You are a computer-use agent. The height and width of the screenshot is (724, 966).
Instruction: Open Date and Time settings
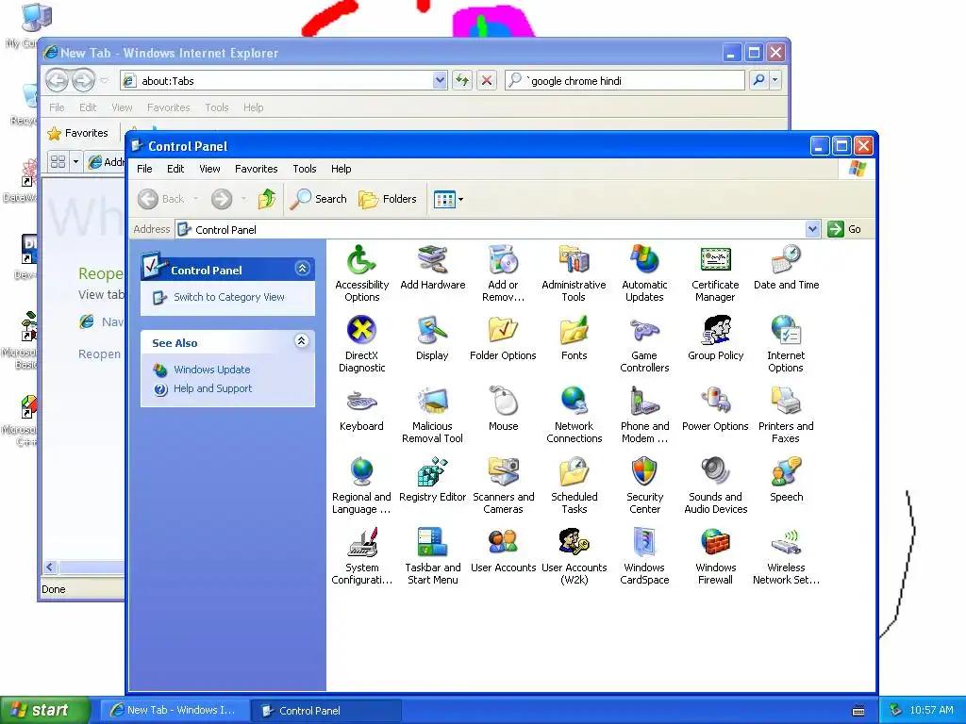[786, 267]
